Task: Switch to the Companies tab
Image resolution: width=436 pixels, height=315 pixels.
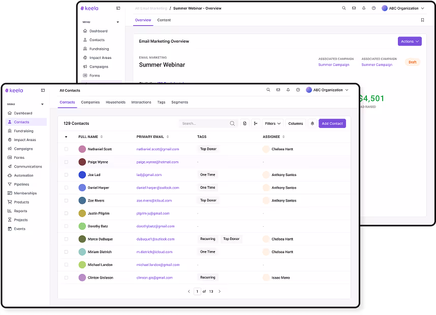Action: point(90,102)
